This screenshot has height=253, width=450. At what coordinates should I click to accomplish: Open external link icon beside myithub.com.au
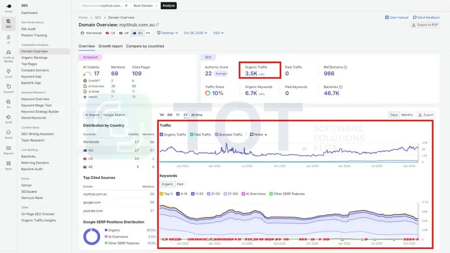point(157,25)
